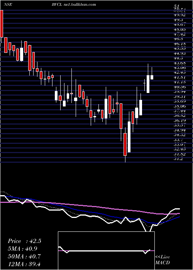Click inside the MACD inset chart box
Screen dimensions: 193x270
pyautogui.click(x=106, y=251)
